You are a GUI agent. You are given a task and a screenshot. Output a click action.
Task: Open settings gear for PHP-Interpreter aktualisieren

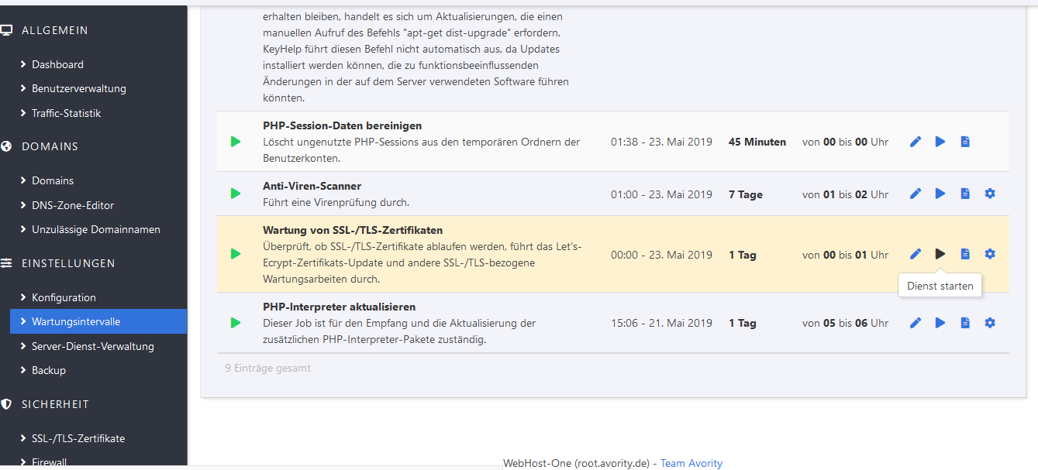990,323
